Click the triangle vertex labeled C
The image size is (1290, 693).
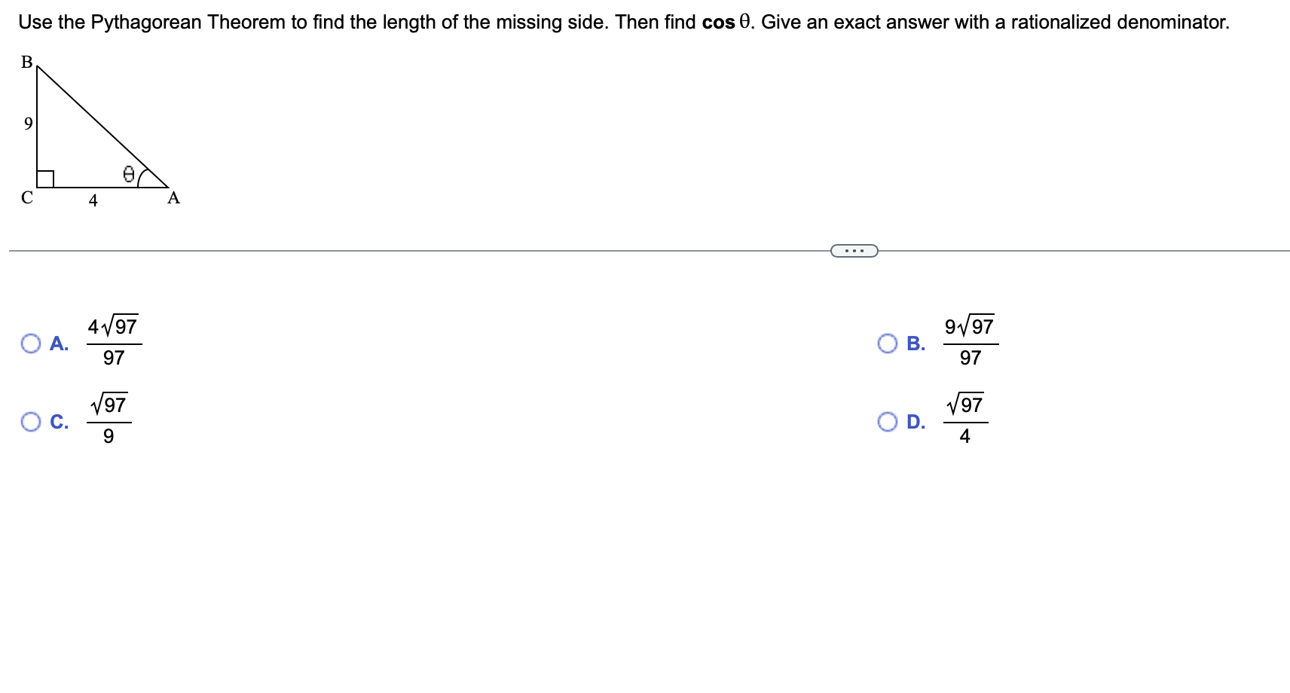click(x=26, y=197)
